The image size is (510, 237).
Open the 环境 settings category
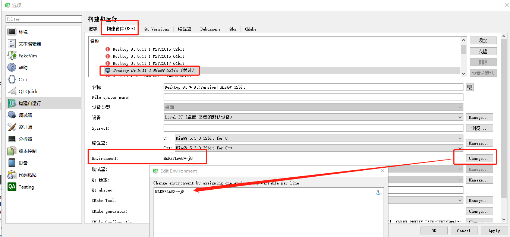pos(44,32)
